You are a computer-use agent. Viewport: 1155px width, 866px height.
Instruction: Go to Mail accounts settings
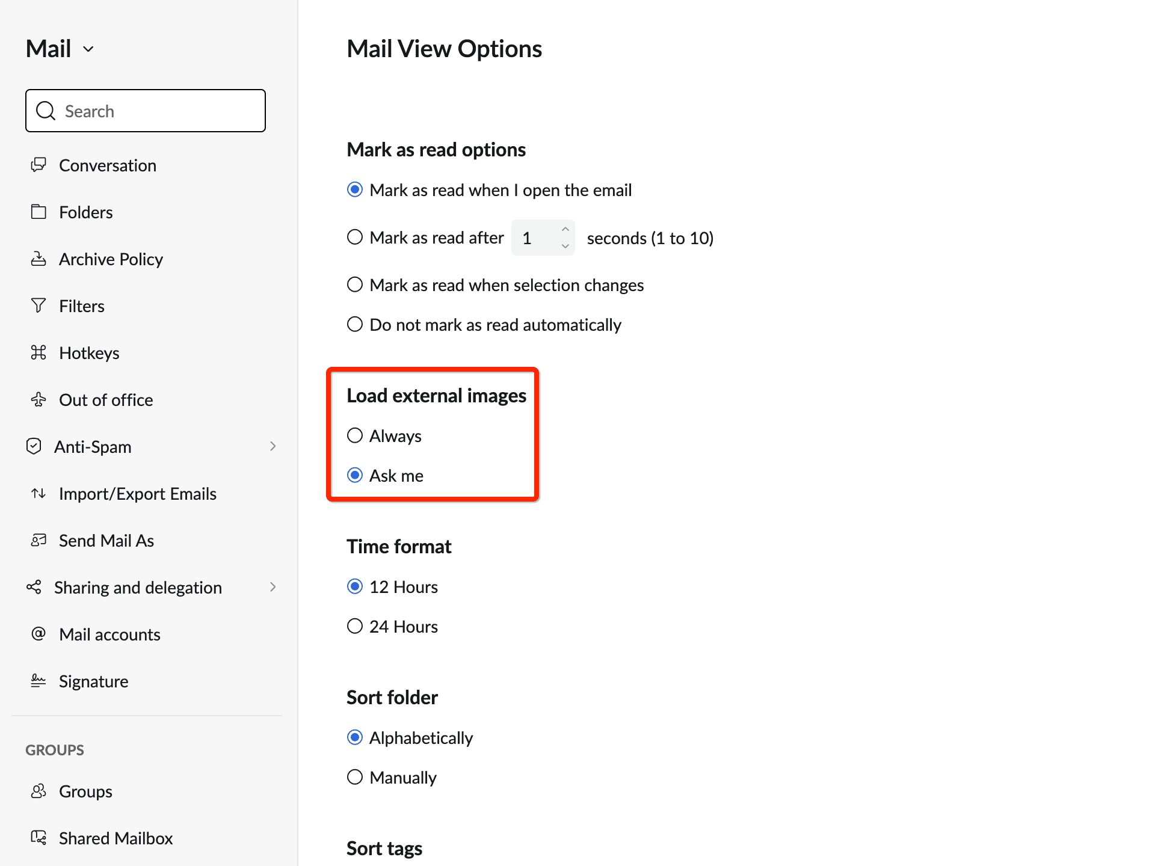[109, 634]
